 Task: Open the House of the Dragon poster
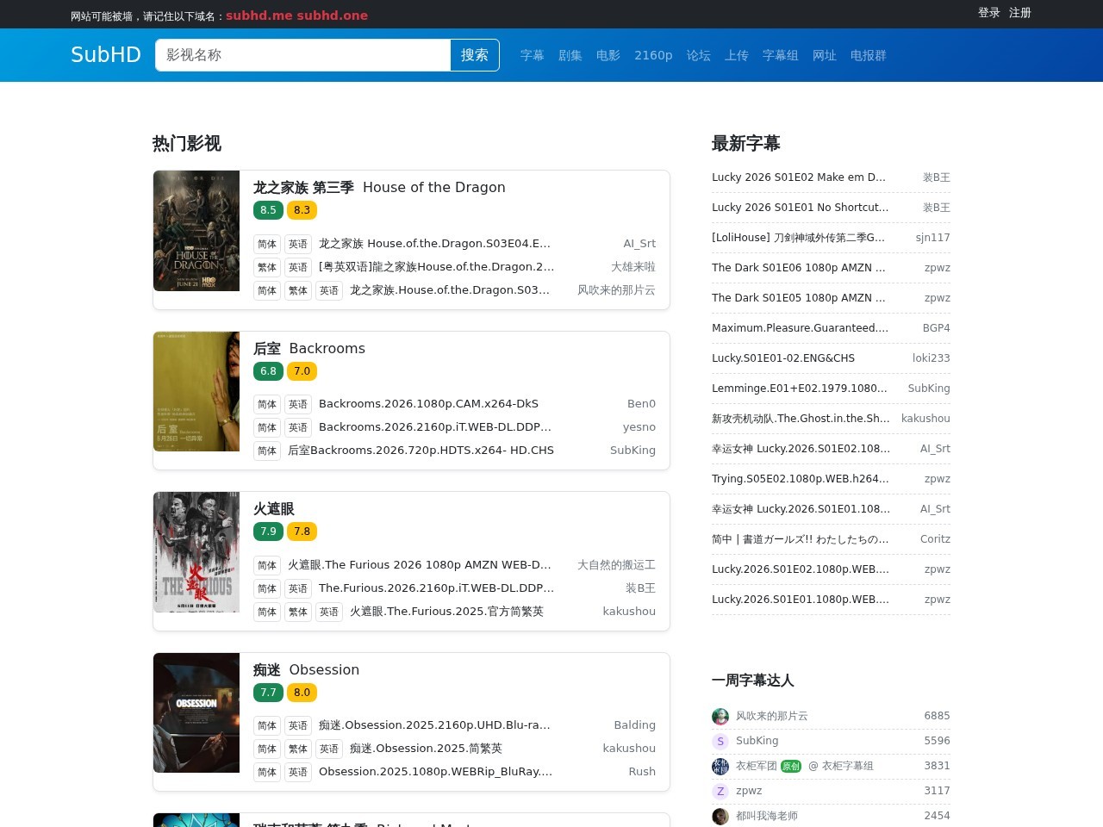(x=196, y=231)
